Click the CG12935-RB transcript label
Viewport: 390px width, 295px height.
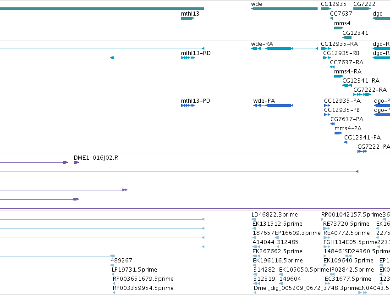(341, 53)
